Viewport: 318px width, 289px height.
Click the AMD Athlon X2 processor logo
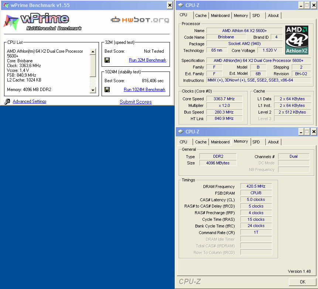click(x=297, y=40)
